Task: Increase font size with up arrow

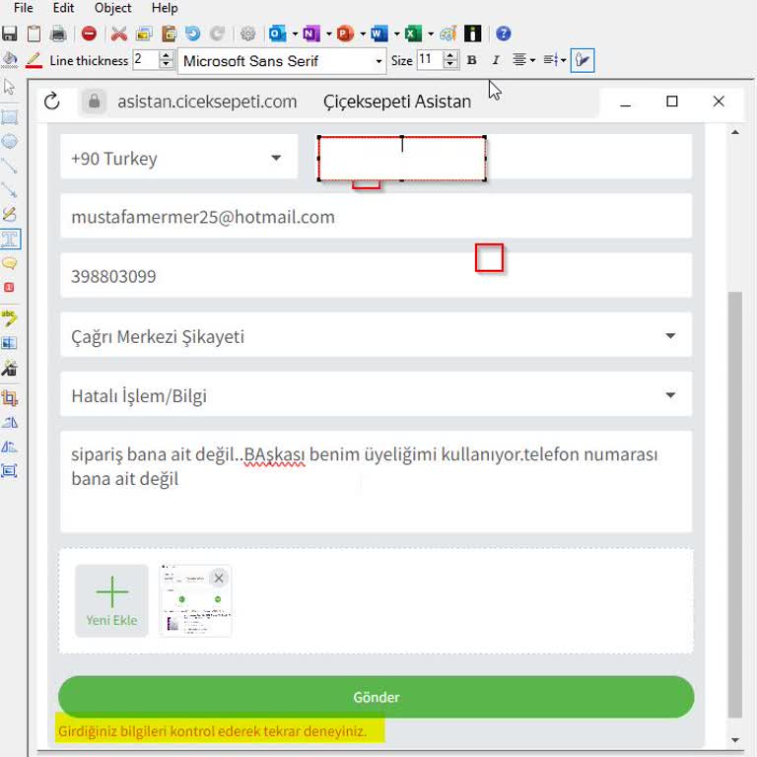Action: pyautogui.click(x=449, y=56)
